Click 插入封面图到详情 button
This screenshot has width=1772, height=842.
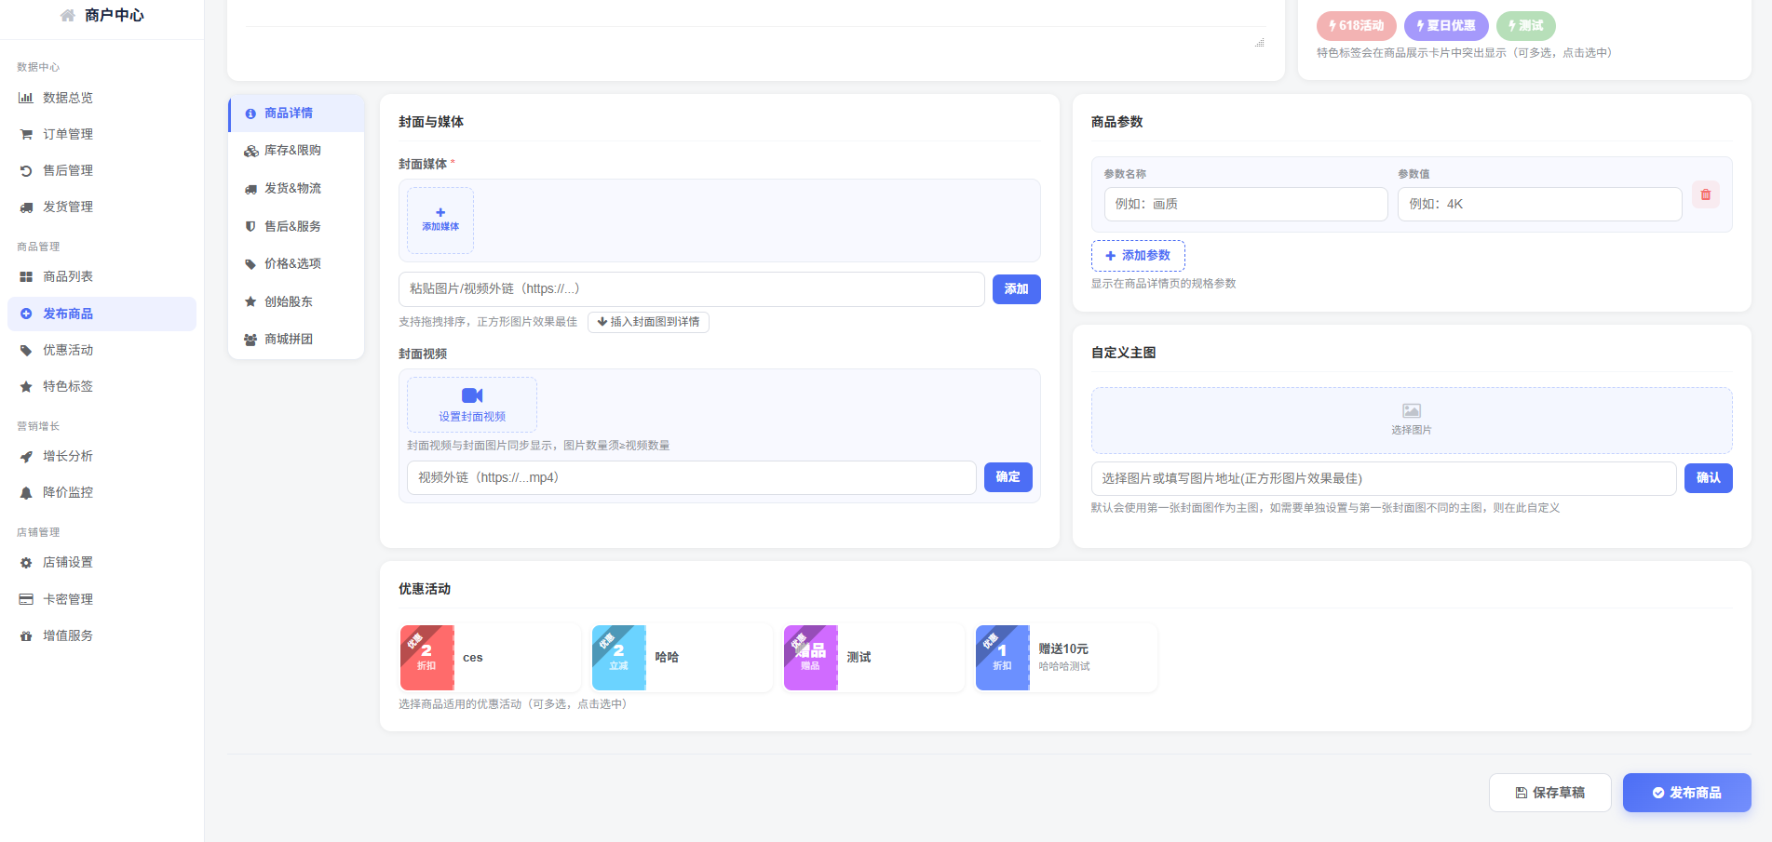click(x=648, y=322)
